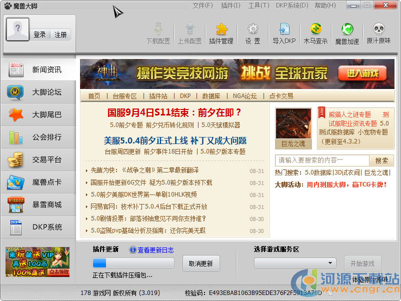The image size is (401, 301).
Task: Expand the 选择游戏服务区 server dropdown
Action: click(295, 263)
